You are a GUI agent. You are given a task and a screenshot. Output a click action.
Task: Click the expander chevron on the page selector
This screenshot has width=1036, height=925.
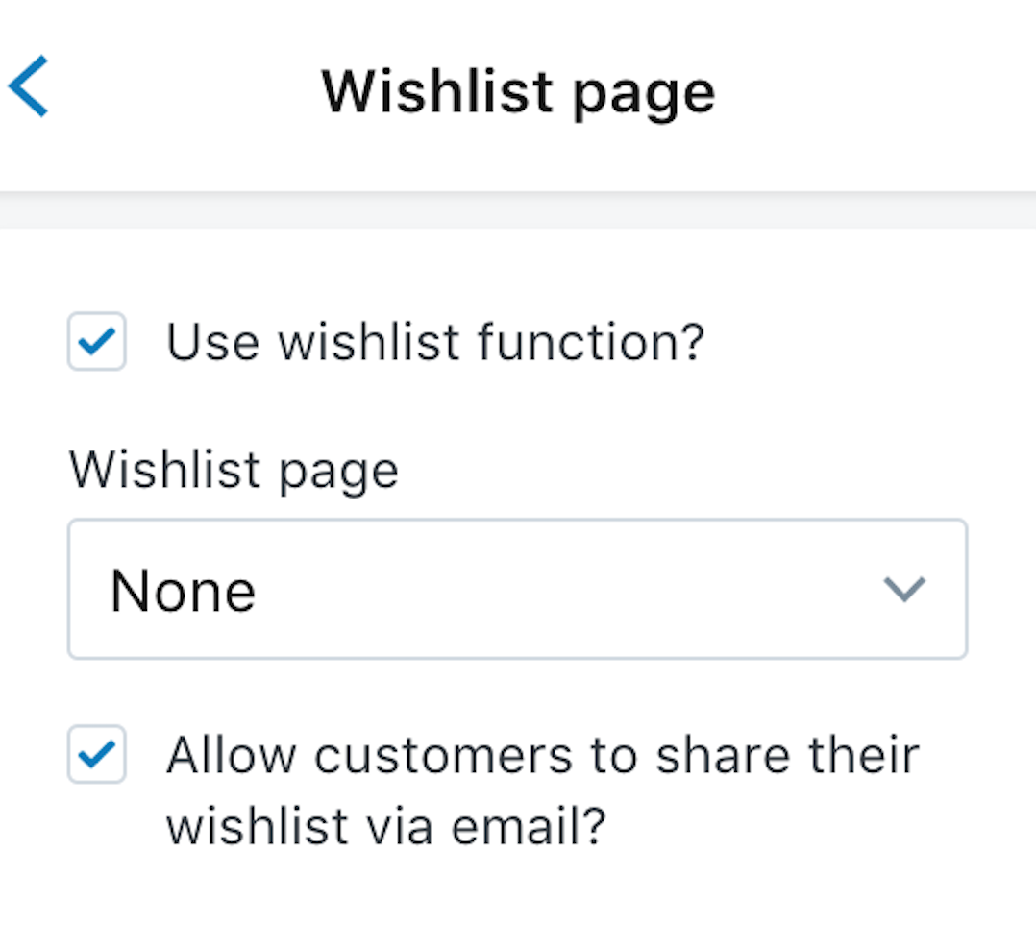click(x=903, y=590)
